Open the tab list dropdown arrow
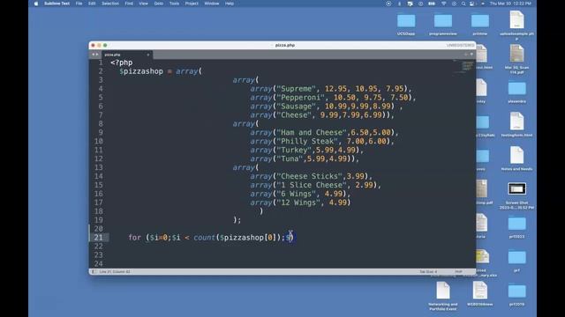This screenshot has height=317, width=565. pyautogui.click(x=471, y=55)
